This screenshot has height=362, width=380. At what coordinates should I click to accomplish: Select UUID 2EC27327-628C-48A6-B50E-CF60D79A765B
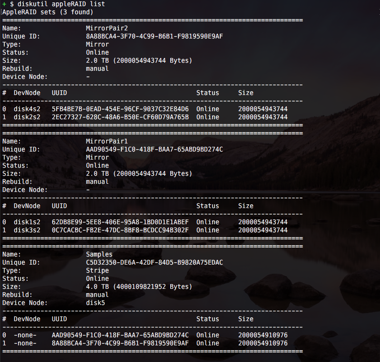120,117
